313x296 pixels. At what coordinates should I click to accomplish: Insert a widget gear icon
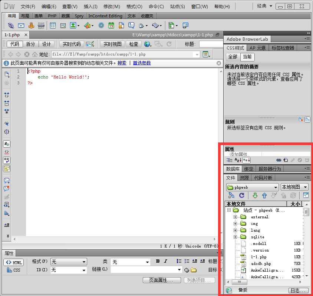tap(101, 25)
